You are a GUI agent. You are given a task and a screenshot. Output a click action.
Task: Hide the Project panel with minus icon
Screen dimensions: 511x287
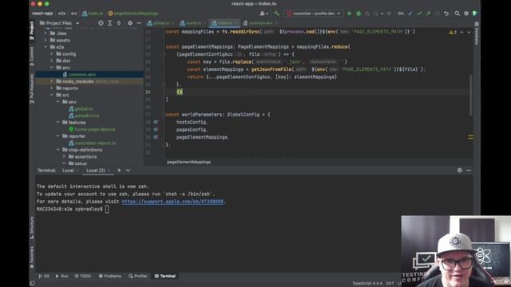(139, 23)
